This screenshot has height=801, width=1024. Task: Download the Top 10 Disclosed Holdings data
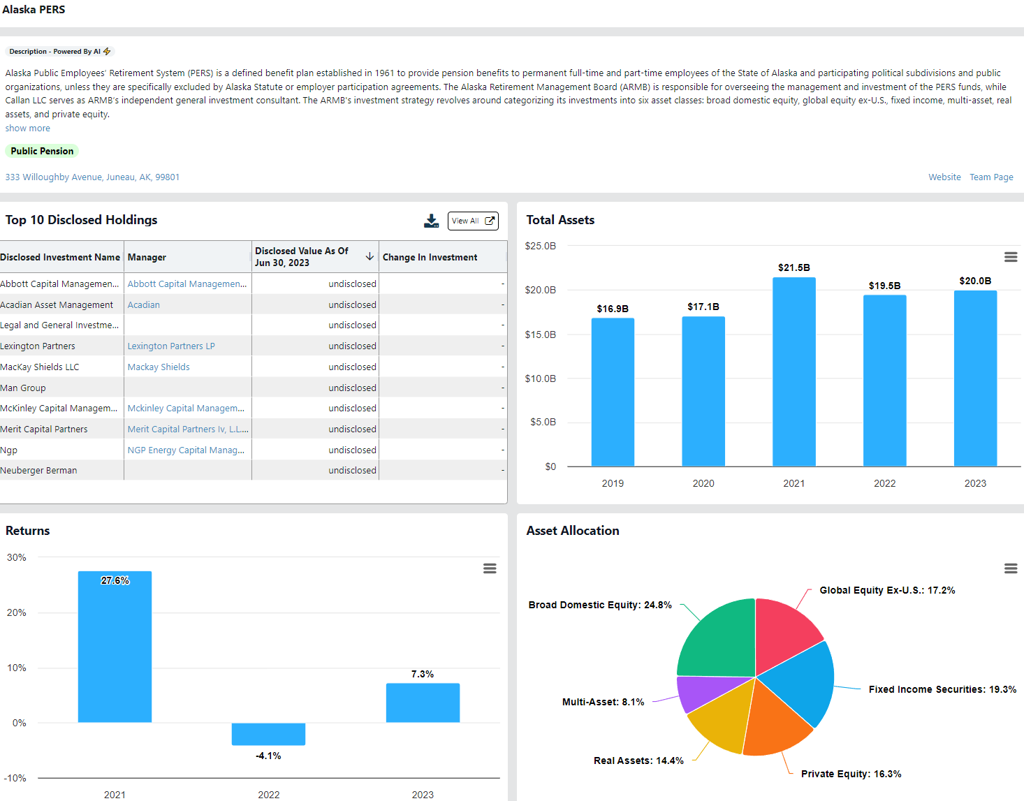click(432, 221)
